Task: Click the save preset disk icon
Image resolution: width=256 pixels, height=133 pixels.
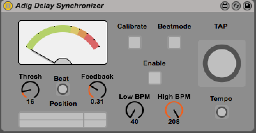Action: coord(247,6)
